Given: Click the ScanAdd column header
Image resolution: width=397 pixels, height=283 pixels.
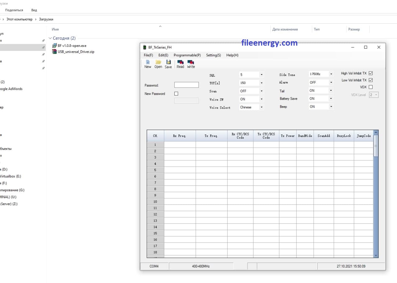Looking at the screenshot, I should pos(324,136).
